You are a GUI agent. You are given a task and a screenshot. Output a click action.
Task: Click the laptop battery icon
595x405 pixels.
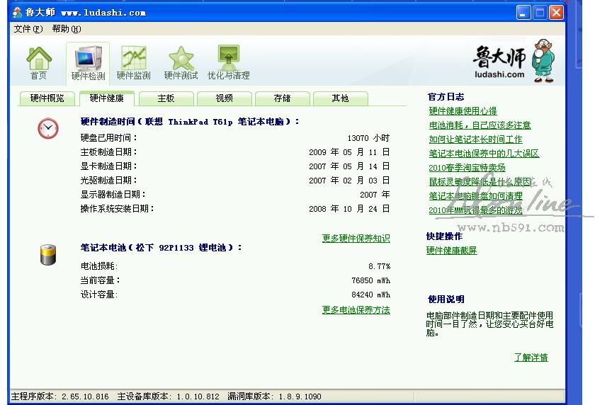48,254
